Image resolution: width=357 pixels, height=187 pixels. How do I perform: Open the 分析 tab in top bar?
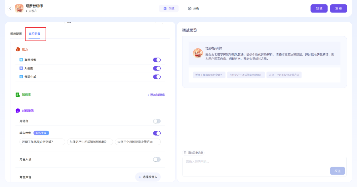click(193, 8)
